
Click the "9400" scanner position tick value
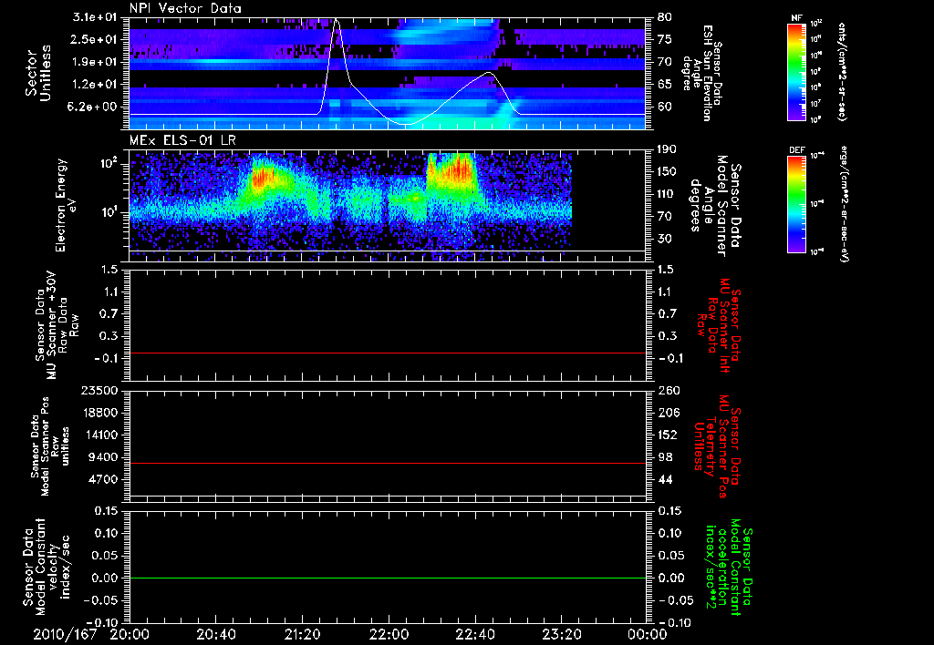click(x=102, y=457)
